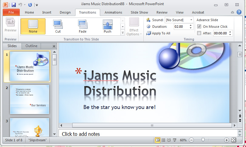
Task: Click transition gallery row-up arrow
Action: [x=123, y=21]
